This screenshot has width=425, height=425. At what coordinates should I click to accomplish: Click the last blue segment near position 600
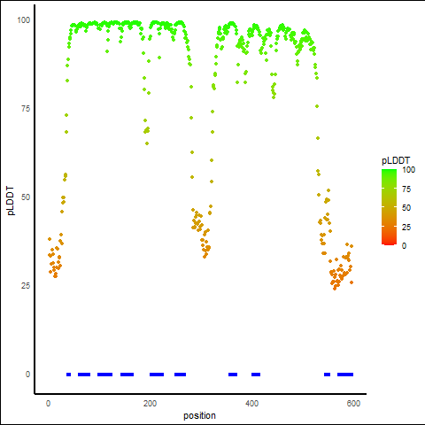point(345,375)
